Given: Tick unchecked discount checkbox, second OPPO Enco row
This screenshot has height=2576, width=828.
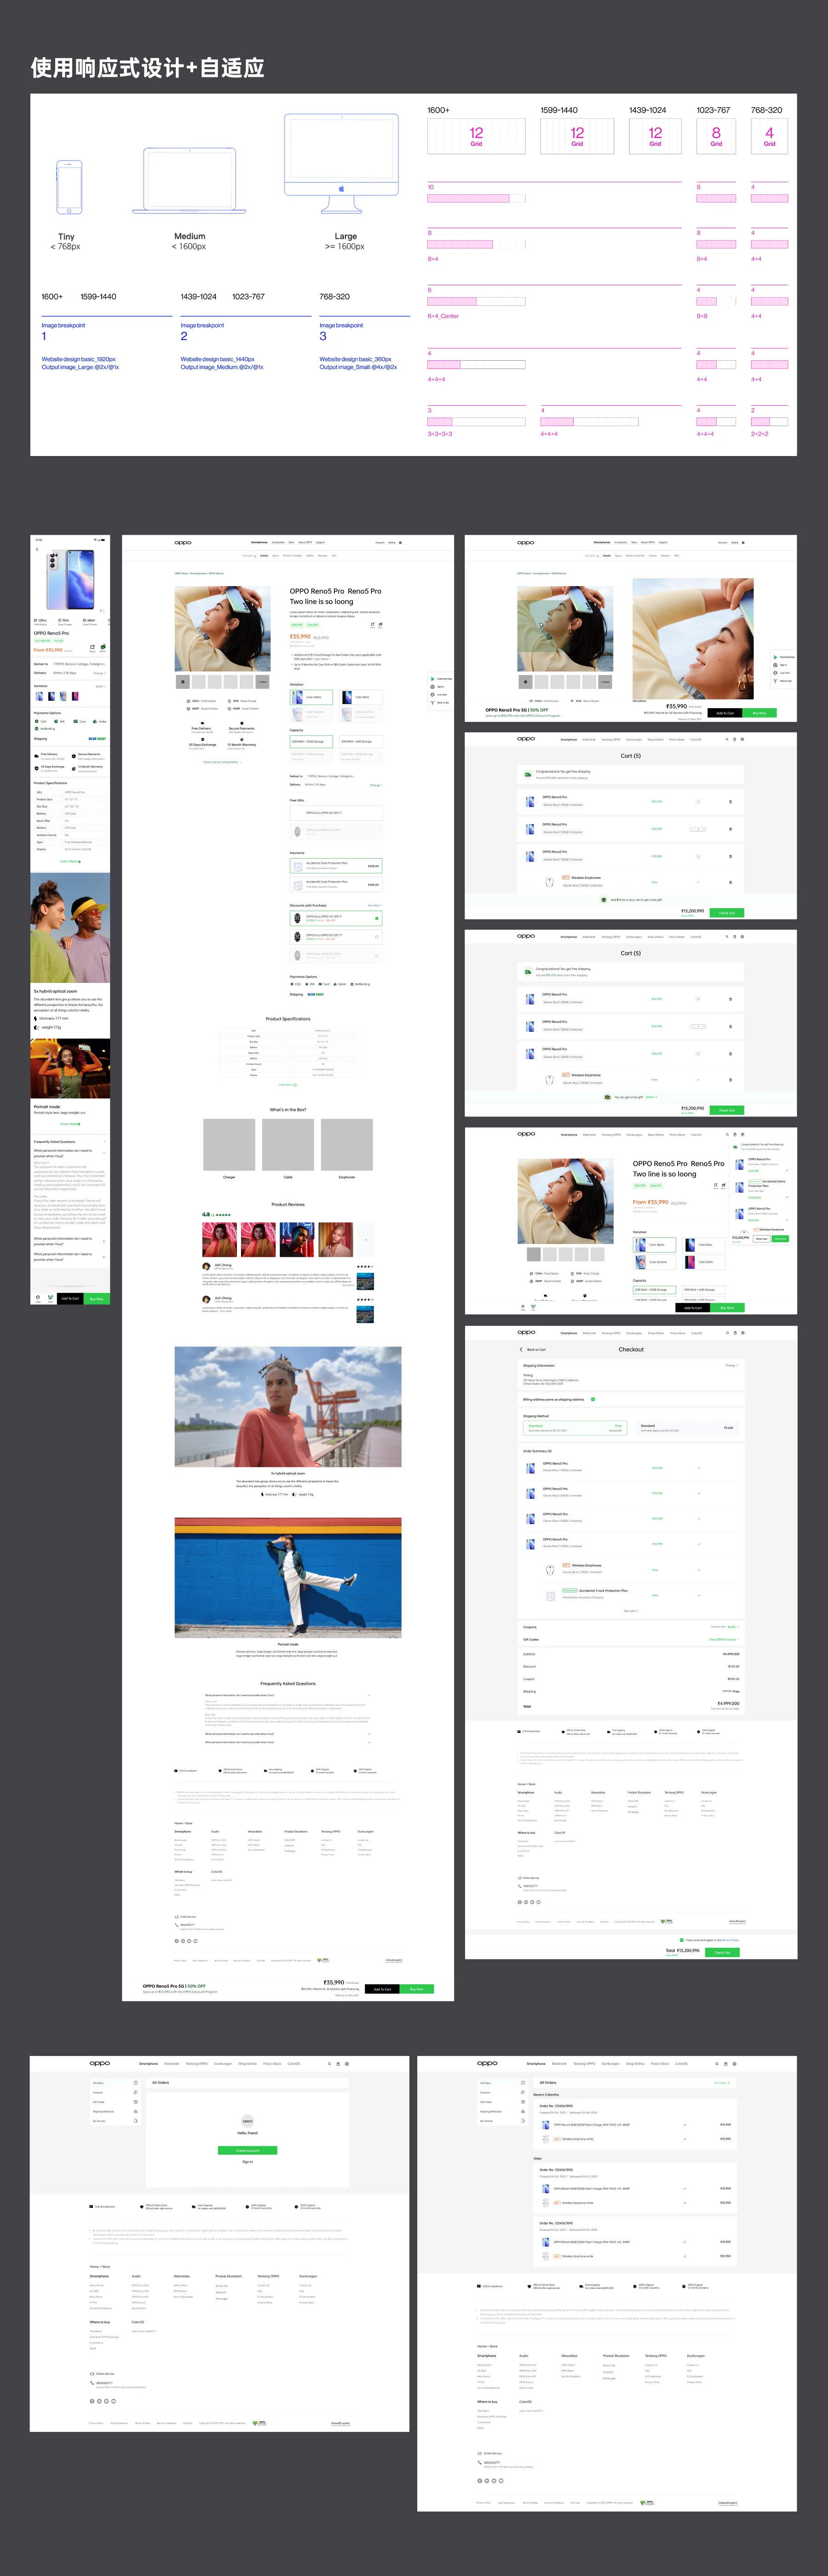Looking at the screenshot, I should pyautogui.click(x=377, y=937).
